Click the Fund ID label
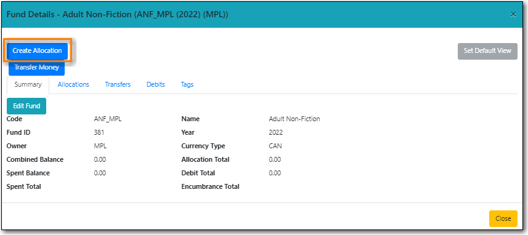528x235 pixels. 18,132
